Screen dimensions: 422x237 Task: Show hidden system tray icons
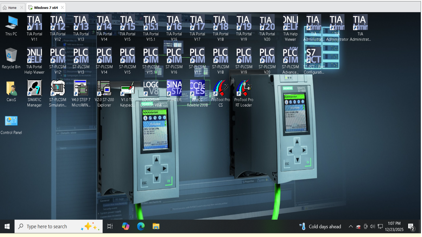(x=351, y=226)
